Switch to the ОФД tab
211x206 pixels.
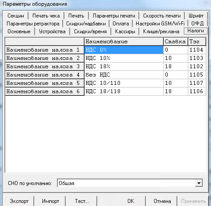[x=197, y=24]
